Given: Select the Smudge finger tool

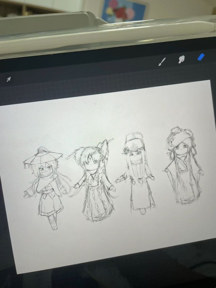Looking at the screenshot, I should pyautogui.click(x=181, y=59).
